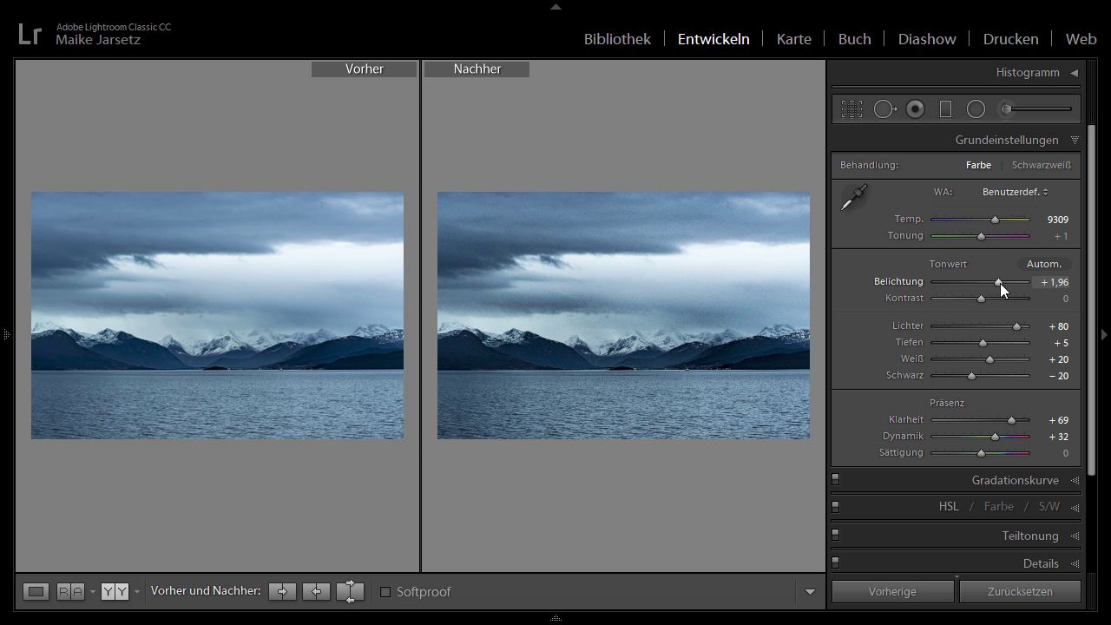Swap Before and After settings icon
The width and height of the screenshot is (1111, 625).
tap(350, 591)
